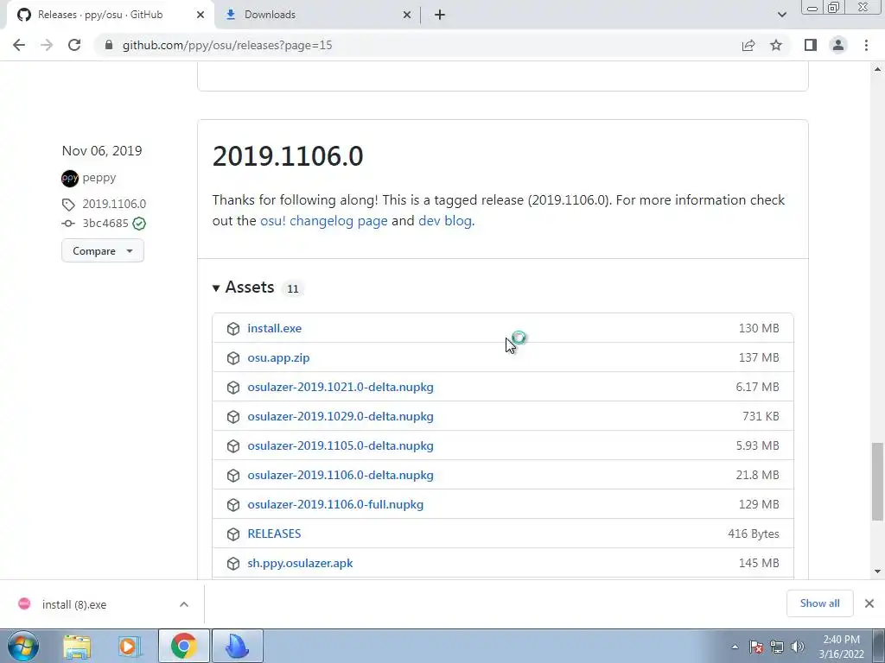Open Windows Explorer from taskbar
Viewport: 885px width, 663px height.
pyautogui.click(x=77, y=646)
